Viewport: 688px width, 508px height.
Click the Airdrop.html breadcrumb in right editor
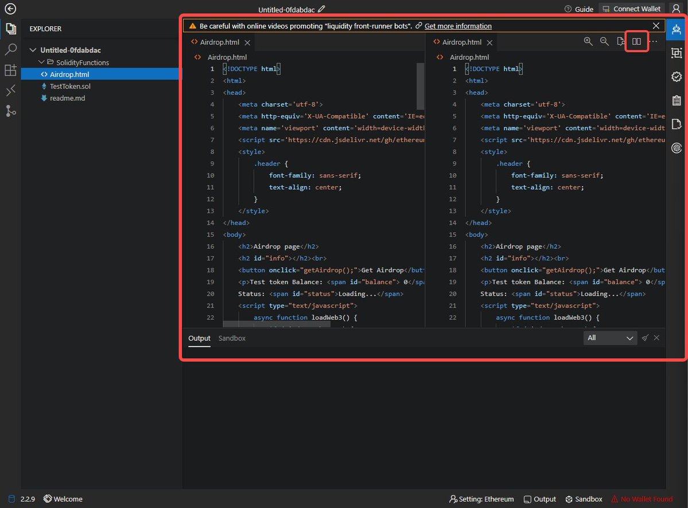(469, 57)
